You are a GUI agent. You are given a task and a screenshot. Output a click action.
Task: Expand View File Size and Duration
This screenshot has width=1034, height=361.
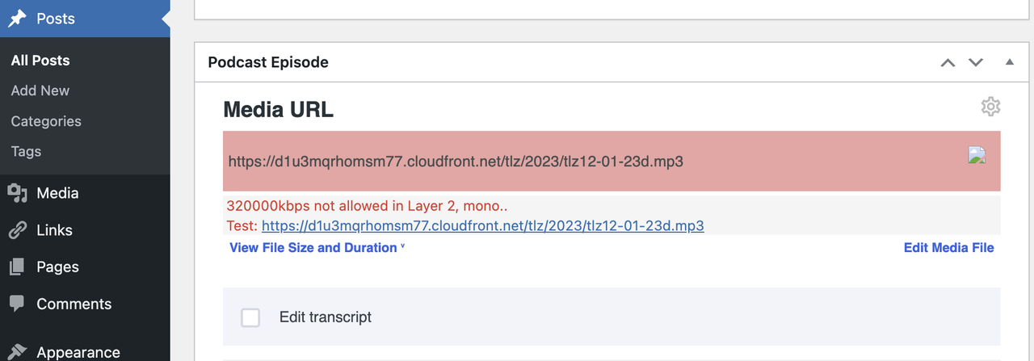click(317, 248)
